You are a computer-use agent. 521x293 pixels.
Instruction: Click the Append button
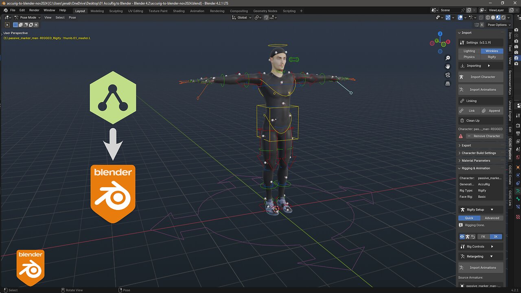492,111
